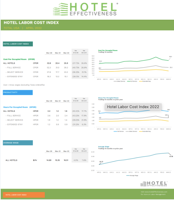Click the 6.3% variance in EXTENDED STAY HPOR row
The image size is (174, 200).
click(x=84, y=124)
